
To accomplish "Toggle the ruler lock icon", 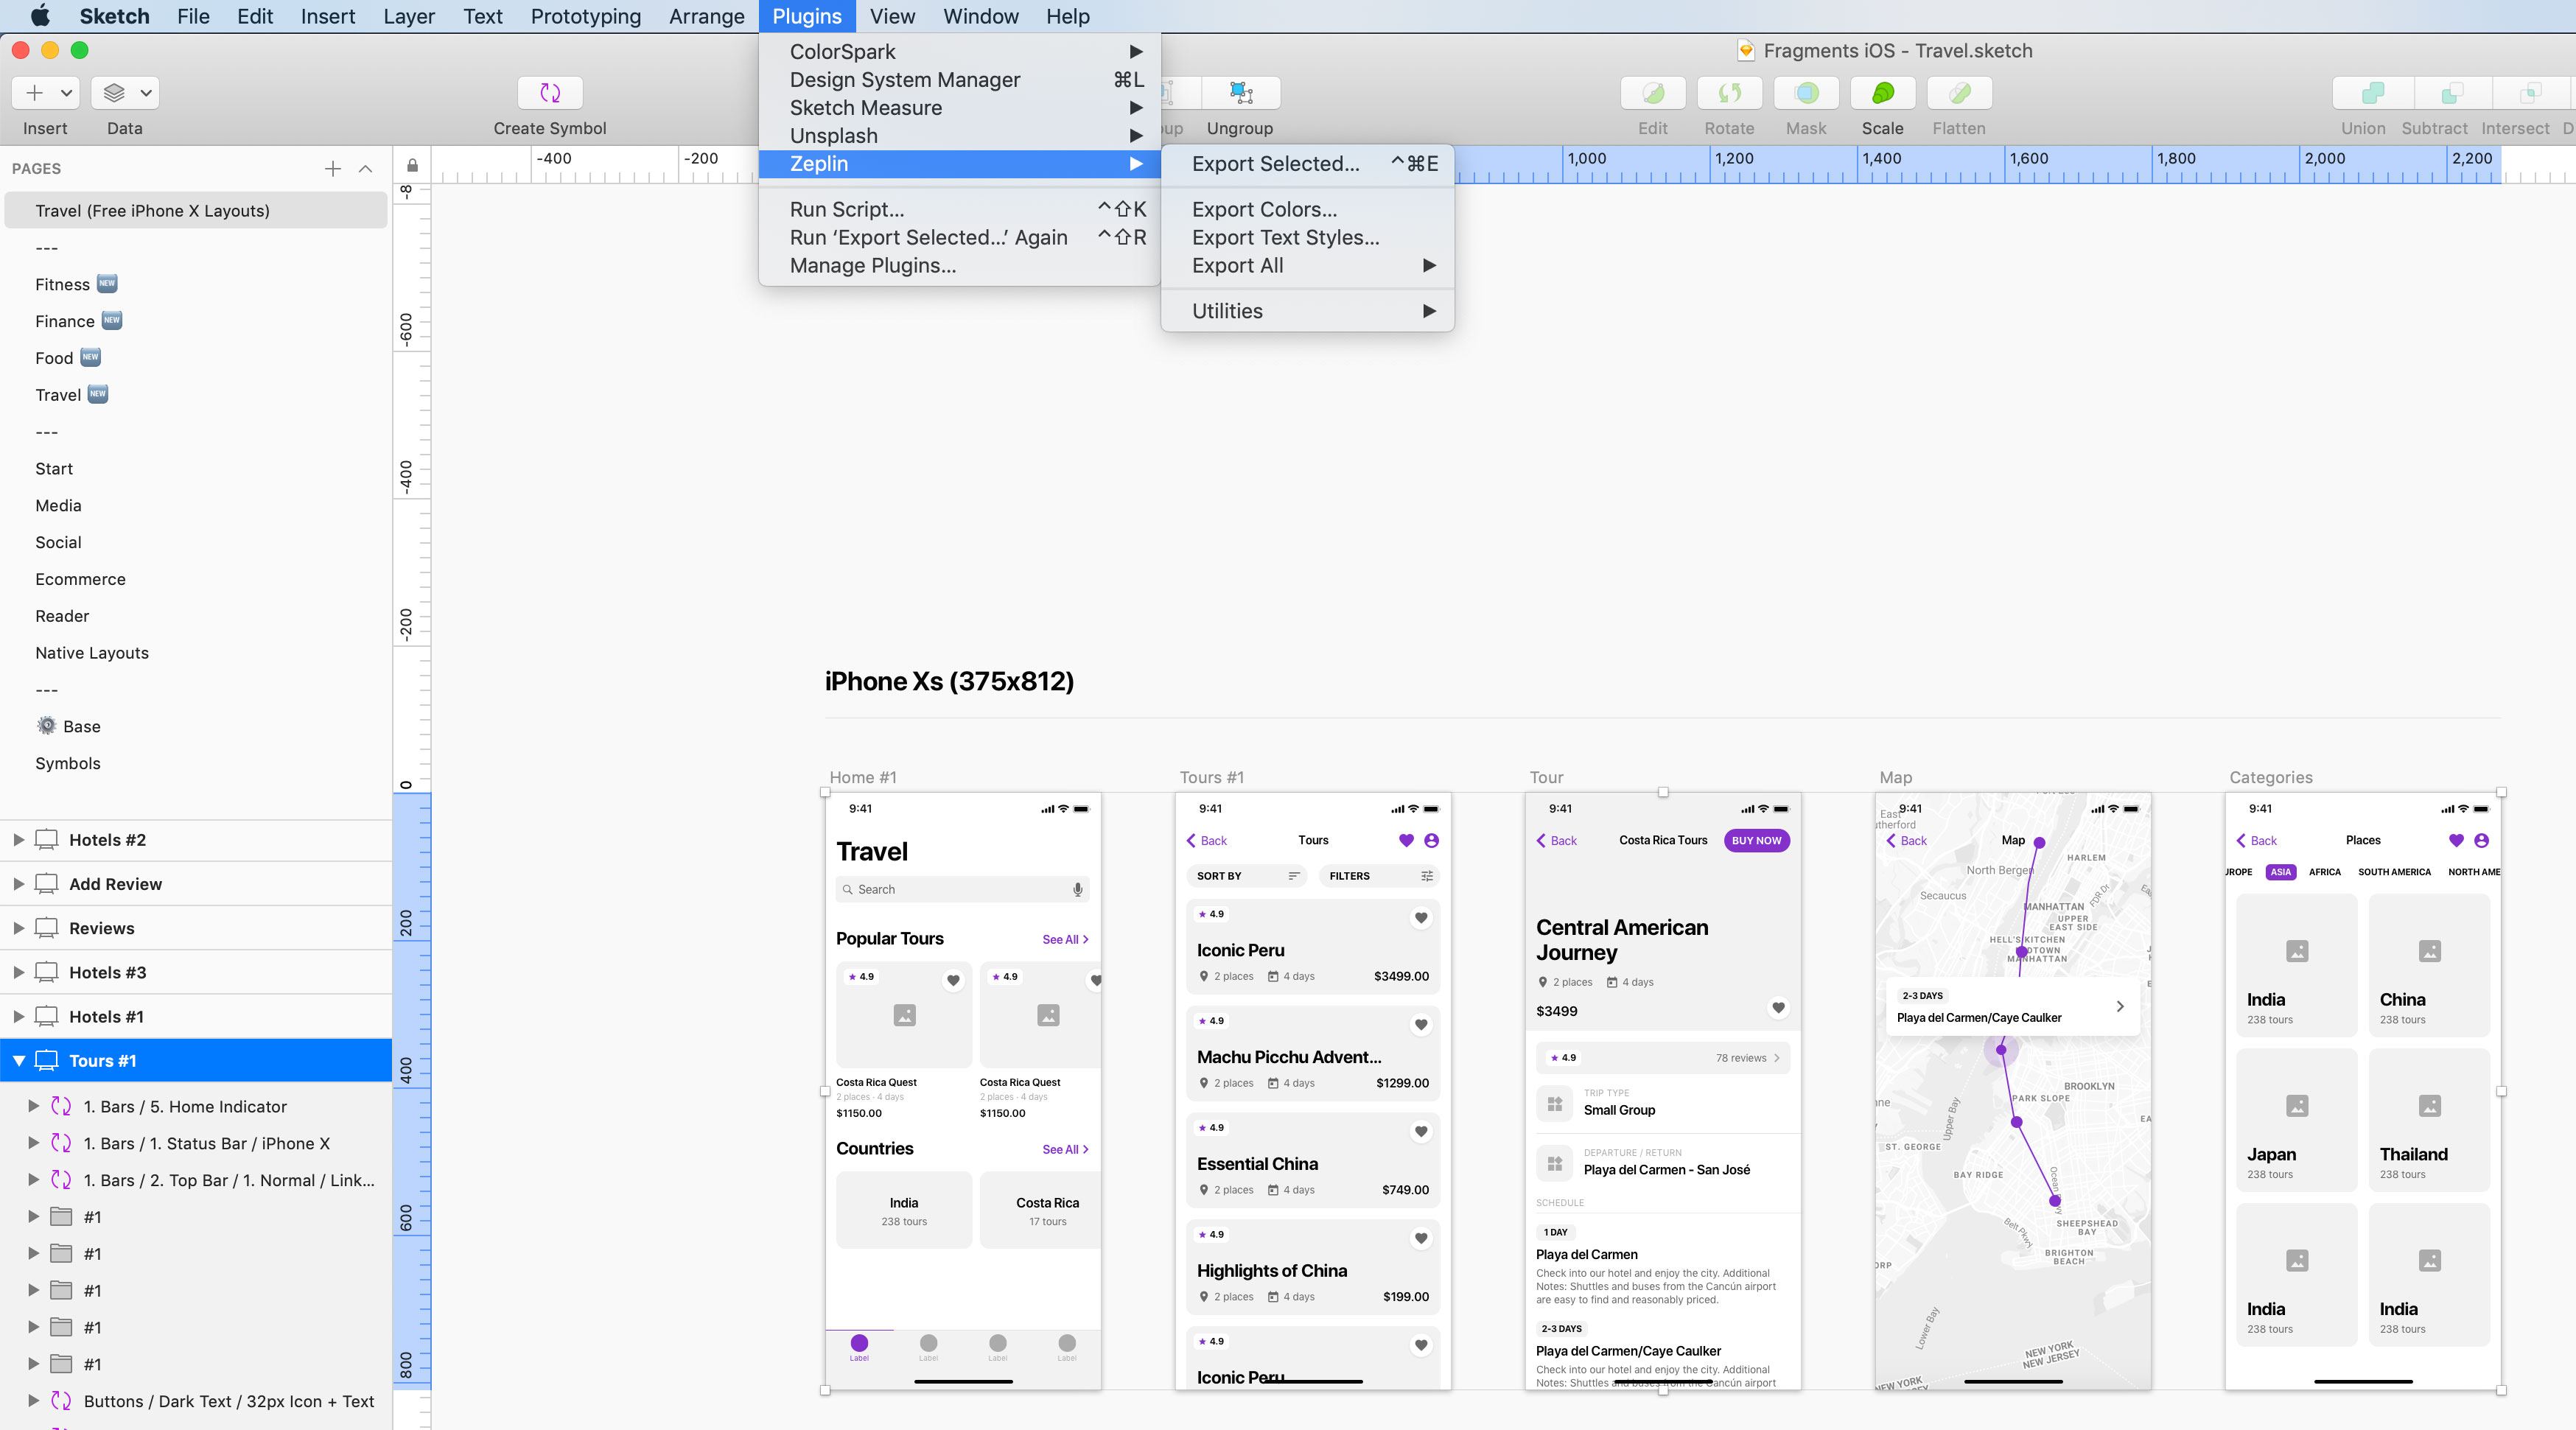I will [412, 165].
